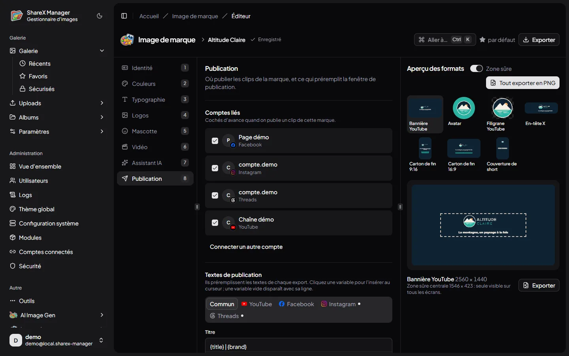Toggle dark mode moon icon
569x356 pixels.
click(x=100, y=16)
